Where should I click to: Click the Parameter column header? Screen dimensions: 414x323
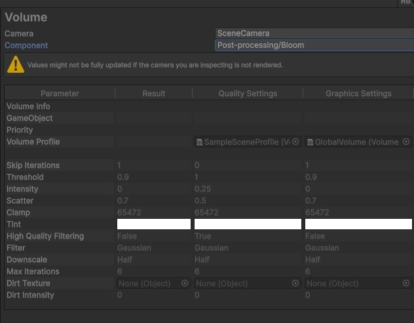tap(60, 94)
